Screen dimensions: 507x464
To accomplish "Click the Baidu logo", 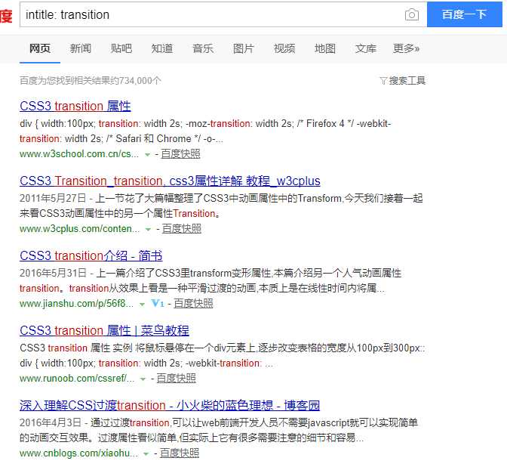I will (x=6, y=16).
